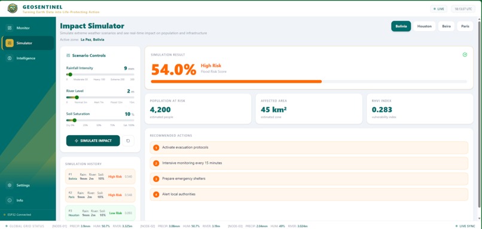Switch to the Monitor view
The width and height of the screenshot is (482, 229).
28,28
